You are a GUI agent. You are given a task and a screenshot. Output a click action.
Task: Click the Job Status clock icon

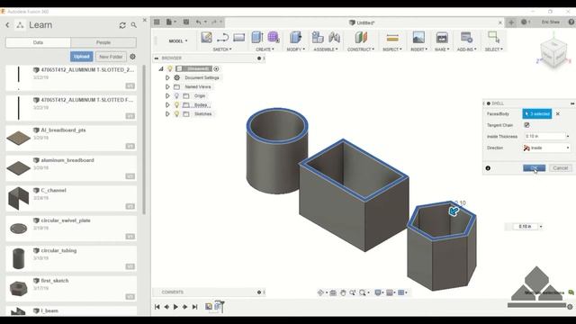(x=524, y=22)
